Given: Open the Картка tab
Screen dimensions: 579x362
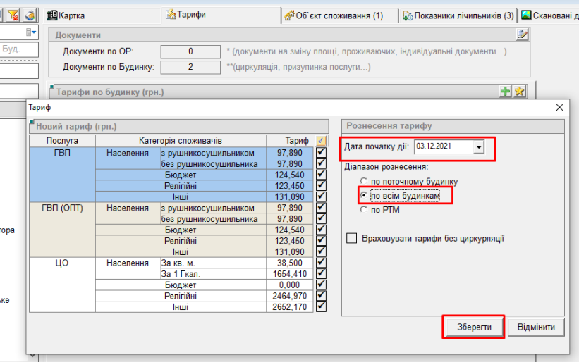Looking at the screenshot, I should [71, 15].
